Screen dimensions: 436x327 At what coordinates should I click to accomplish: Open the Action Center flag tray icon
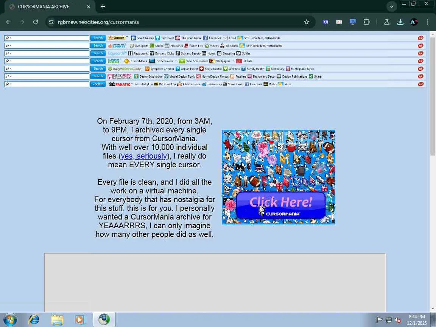tap(379, 320)
